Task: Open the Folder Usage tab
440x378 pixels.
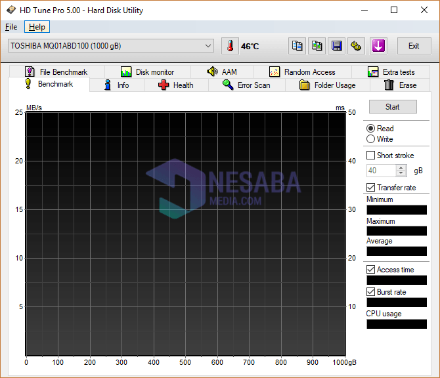Action: pyautogui.click(x=328, y=85)
